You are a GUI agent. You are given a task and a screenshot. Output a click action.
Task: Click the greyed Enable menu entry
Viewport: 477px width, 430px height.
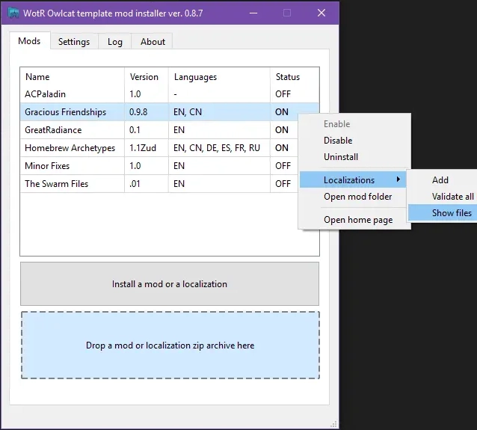336,124
